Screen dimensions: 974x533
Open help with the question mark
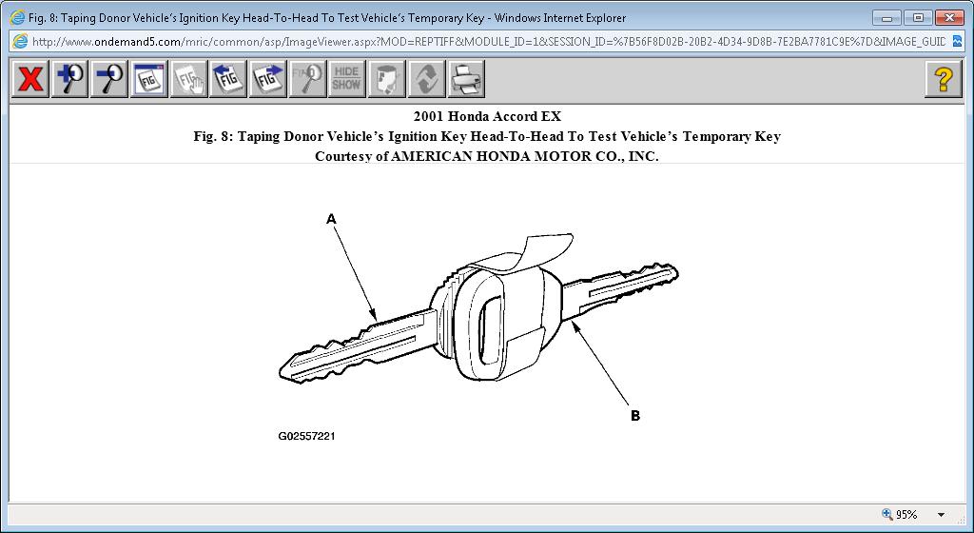943,79
